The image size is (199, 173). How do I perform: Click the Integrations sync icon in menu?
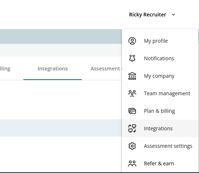point(132,128)
